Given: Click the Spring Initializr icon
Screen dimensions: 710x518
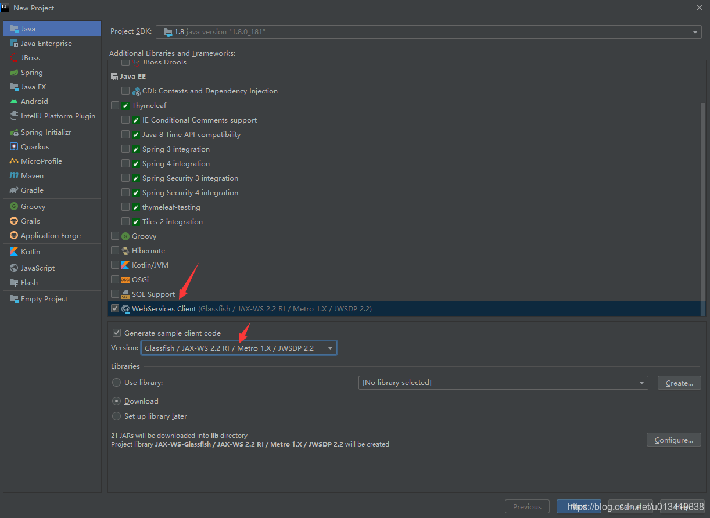Looking at the screenshot, I should click(14, 132).
